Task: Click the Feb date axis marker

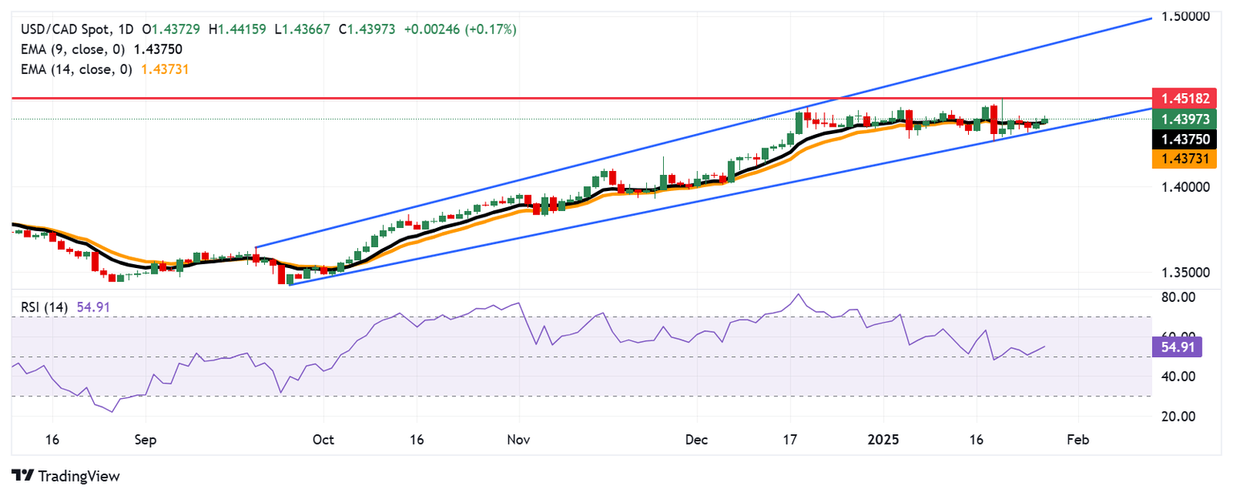Action: point(1077,440)
